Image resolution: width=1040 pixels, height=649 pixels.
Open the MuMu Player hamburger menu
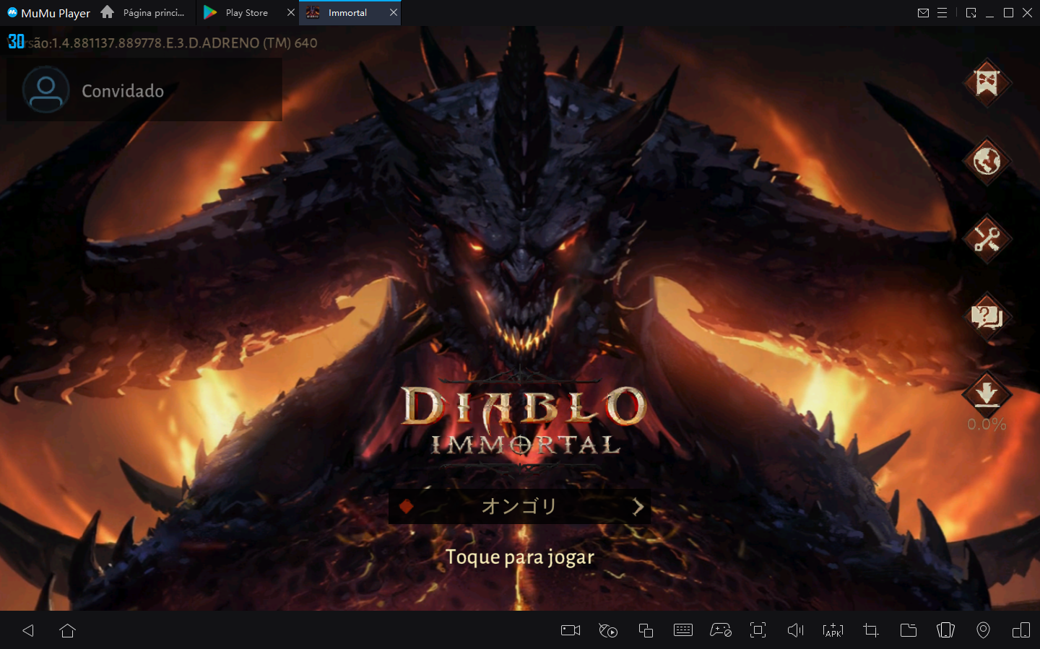[x=943, y=12]
